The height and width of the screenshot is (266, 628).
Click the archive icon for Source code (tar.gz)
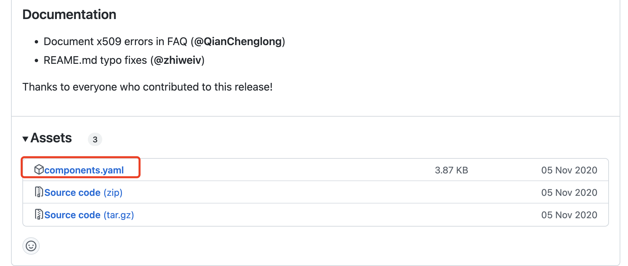[39, 214]
